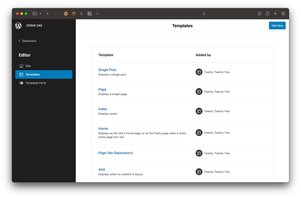301x198 pixels.
Task: Open the Page template link
Action: [x=102, y=89]
